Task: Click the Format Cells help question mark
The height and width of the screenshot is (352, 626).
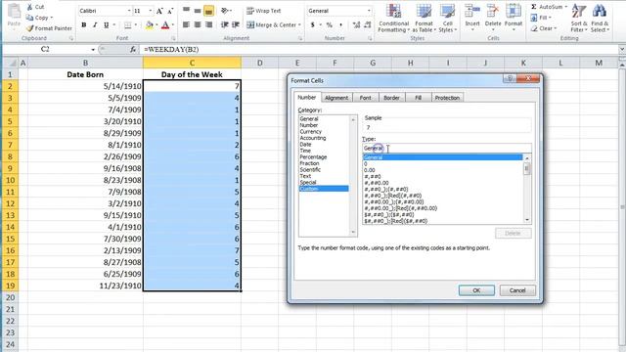Action: [510, 78]
